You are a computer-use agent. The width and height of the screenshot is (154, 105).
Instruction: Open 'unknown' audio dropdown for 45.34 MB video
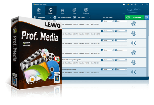click(x=121, y=50)
